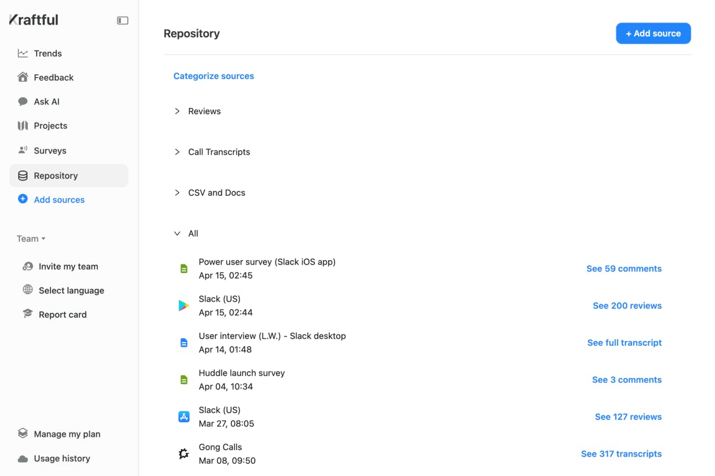Click the Google Play icon for Slack (US)
The image size is (715, 476).
(184, 306)
